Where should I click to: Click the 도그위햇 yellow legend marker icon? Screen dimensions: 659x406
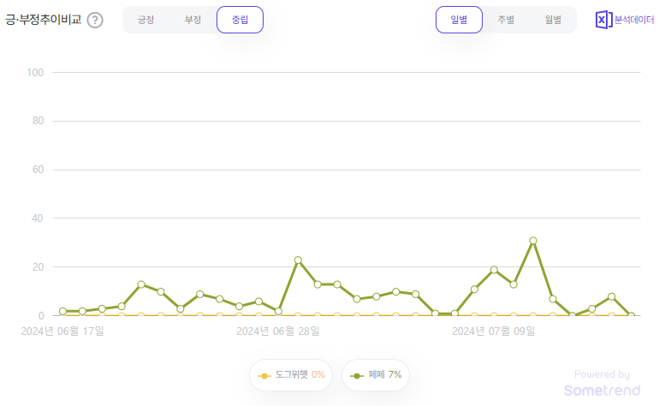pos(264,376)
